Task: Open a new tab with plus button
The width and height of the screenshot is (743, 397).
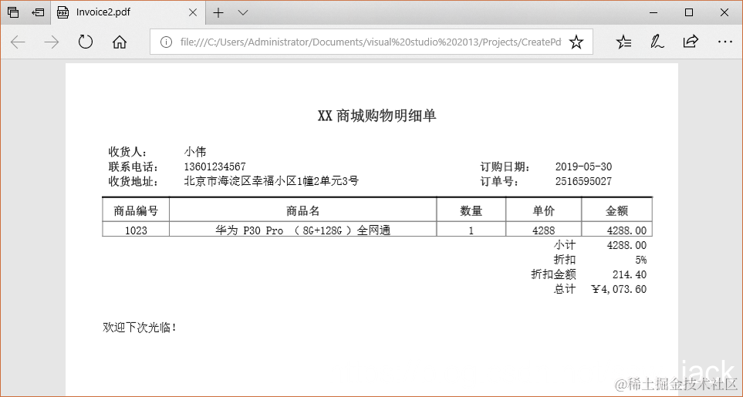Action: click(x=218, y=13)
